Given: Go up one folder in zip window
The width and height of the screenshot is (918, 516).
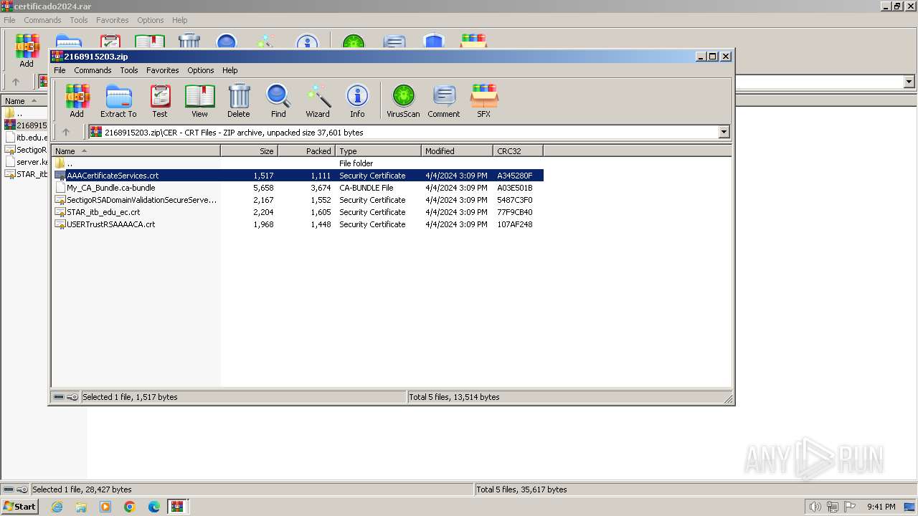Looking at the screenshot, I should [x=66, y=132].
